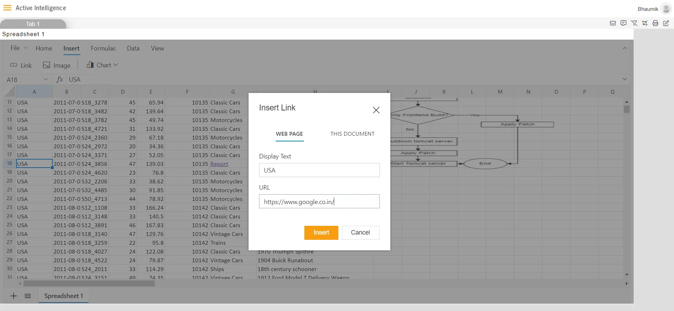Image resolution: width=674 pixels, height=311 pixels.
Task: Collapse the ribbon with the chevron
Action: click(625, 48)
